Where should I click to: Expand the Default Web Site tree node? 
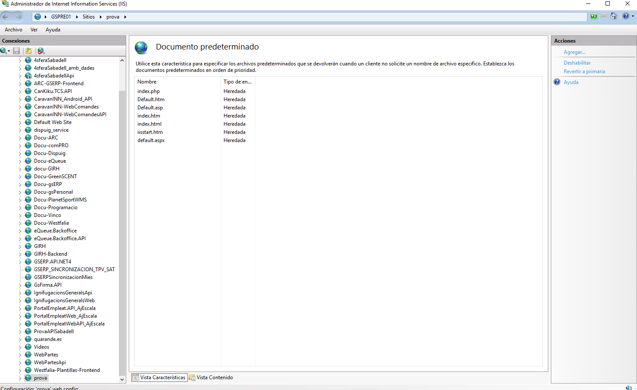click(x=20, y=123)
